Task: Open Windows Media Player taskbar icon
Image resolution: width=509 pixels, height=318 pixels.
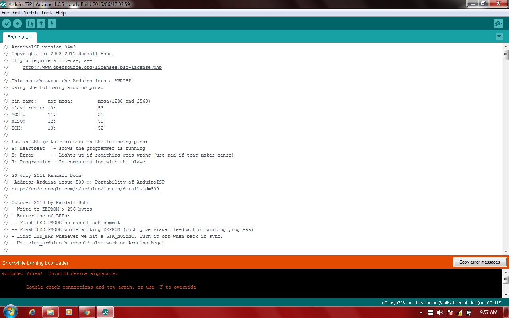Action: tap(68, 312)
